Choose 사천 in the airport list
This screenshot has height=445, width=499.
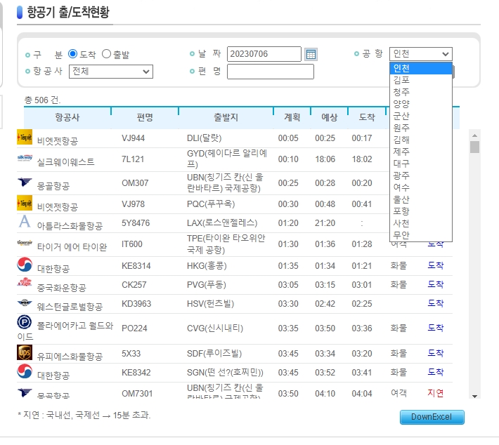421,223
